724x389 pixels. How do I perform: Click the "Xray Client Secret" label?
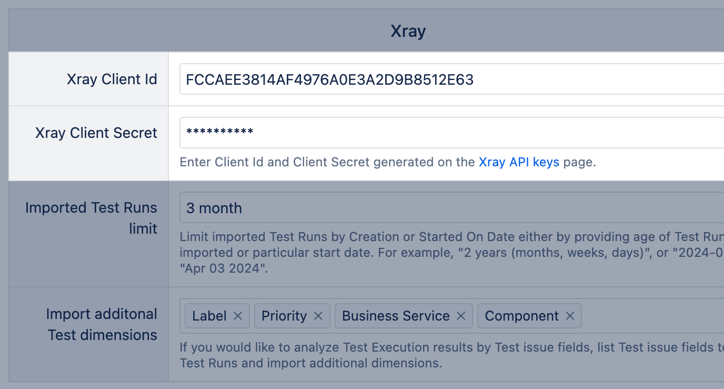(x=96, y=133)
